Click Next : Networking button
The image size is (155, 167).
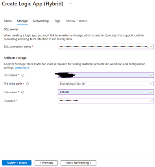tap(78, 163)
